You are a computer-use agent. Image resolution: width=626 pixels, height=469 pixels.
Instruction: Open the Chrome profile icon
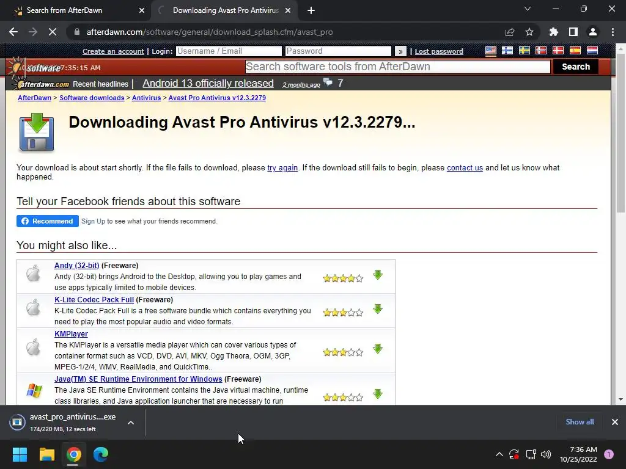click(x=593, y=32)
